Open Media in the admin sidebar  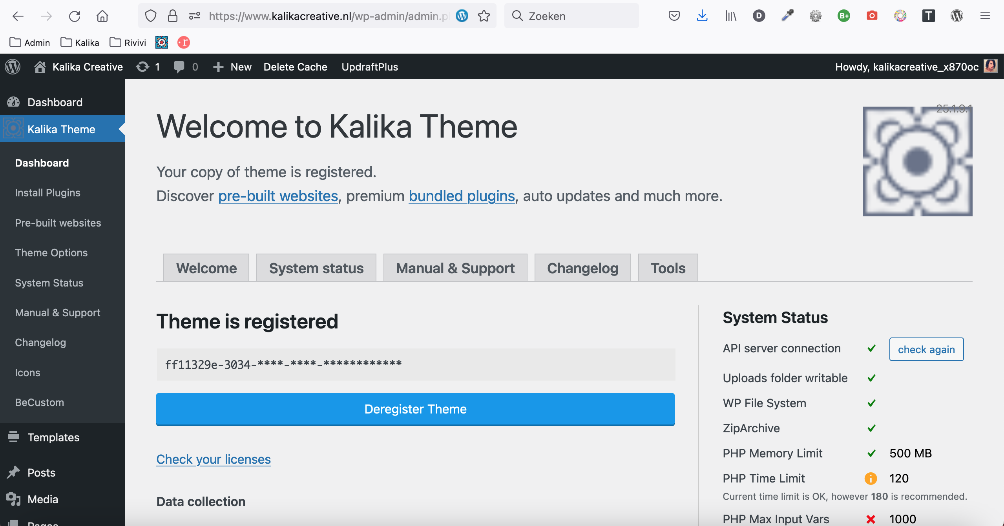[x=62, y=499]
